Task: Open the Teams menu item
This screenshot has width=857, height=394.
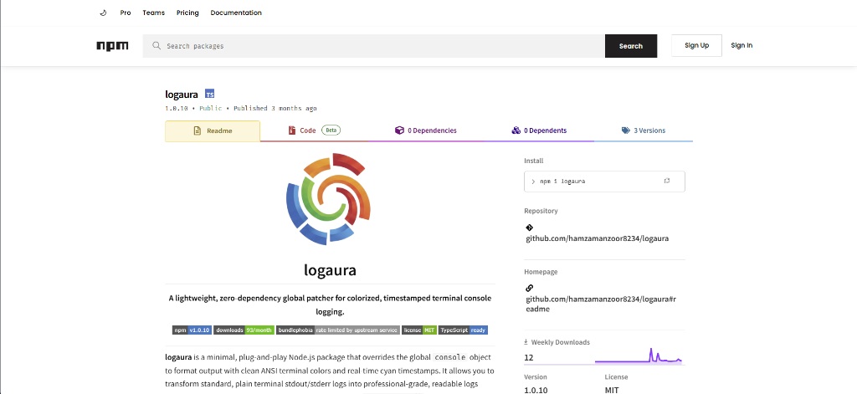Action: 154,13
